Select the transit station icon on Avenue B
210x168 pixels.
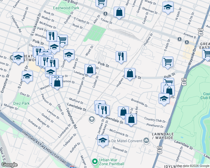[179, 39]
